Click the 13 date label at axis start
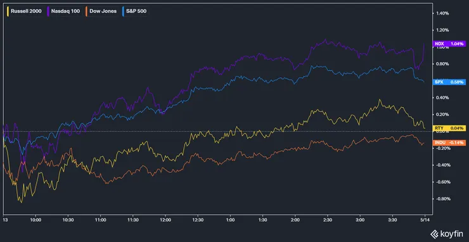The height and width of the screenshot is (242, 469). coord(5,219)
